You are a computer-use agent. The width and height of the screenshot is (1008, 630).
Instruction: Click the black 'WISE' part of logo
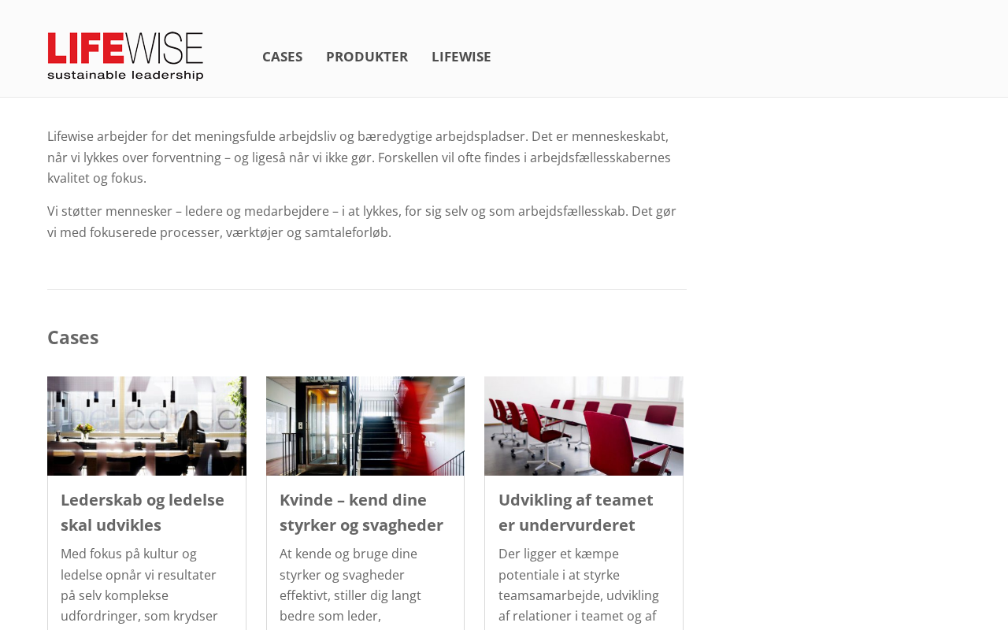164,47
